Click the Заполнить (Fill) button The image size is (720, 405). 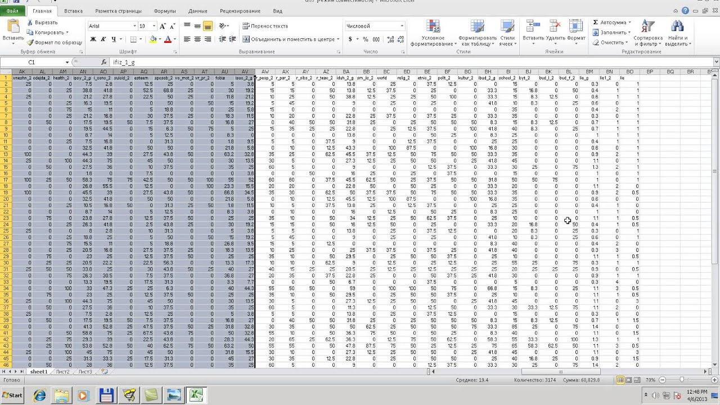611,33
